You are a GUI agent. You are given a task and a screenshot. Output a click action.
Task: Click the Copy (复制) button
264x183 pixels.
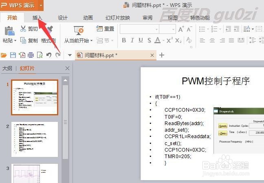tap(29, 40)
